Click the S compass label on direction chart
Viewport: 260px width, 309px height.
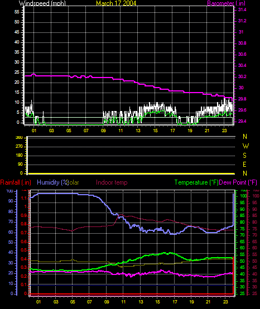(x=244, y=155)
